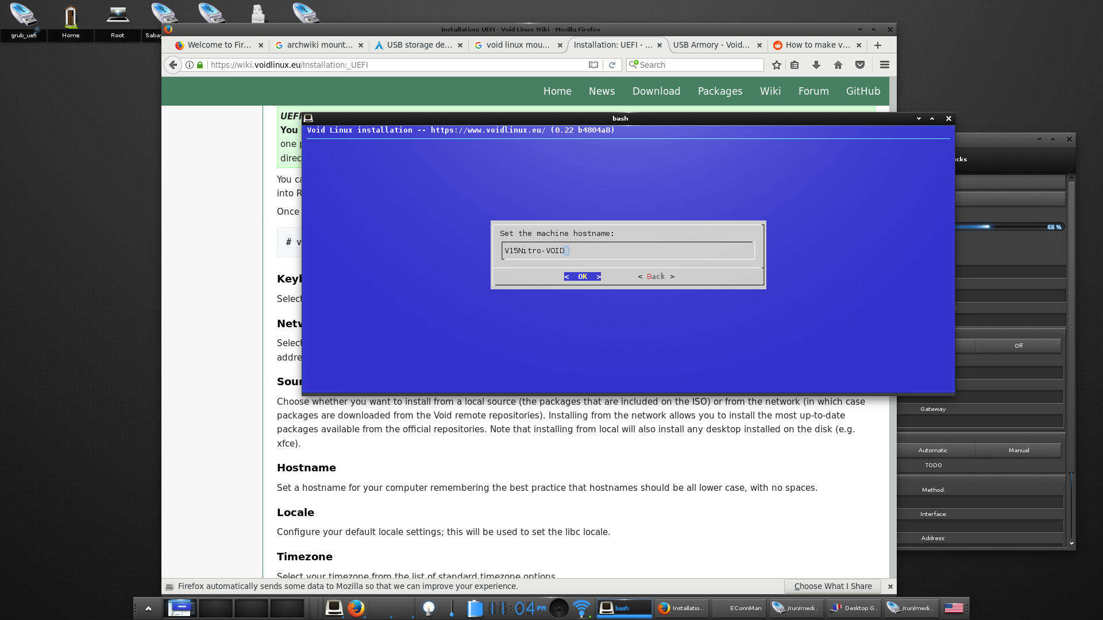1103x620 pixels.
Task: Open the Packages navigation link
Action: point(720,91)
